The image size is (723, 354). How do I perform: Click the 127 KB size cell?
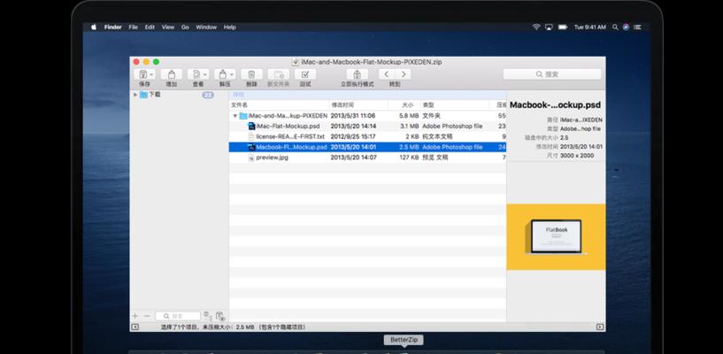(x=409, y=158)
